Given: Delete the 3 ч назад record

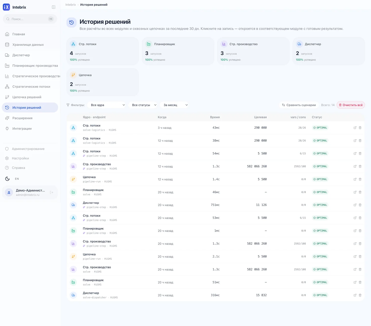Looking at the screenshot, I should pyautogui.click(x=360, y=128).
